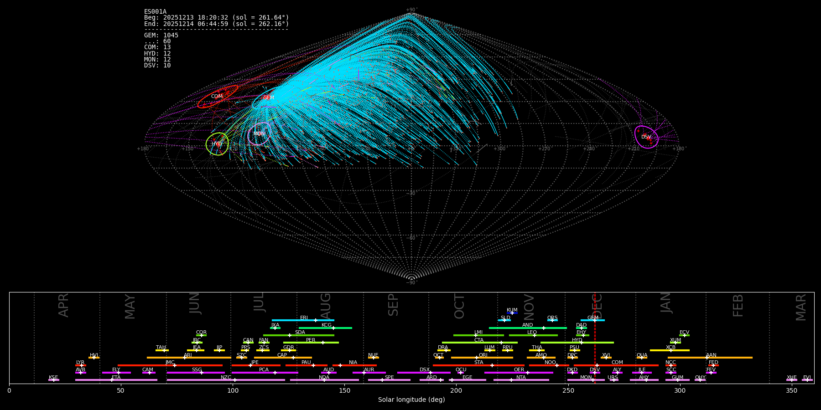The width and height of the screenshot is (821, 410).
Task: Select the NDA shower bar in timeline
Action: (x=324, y=380)
